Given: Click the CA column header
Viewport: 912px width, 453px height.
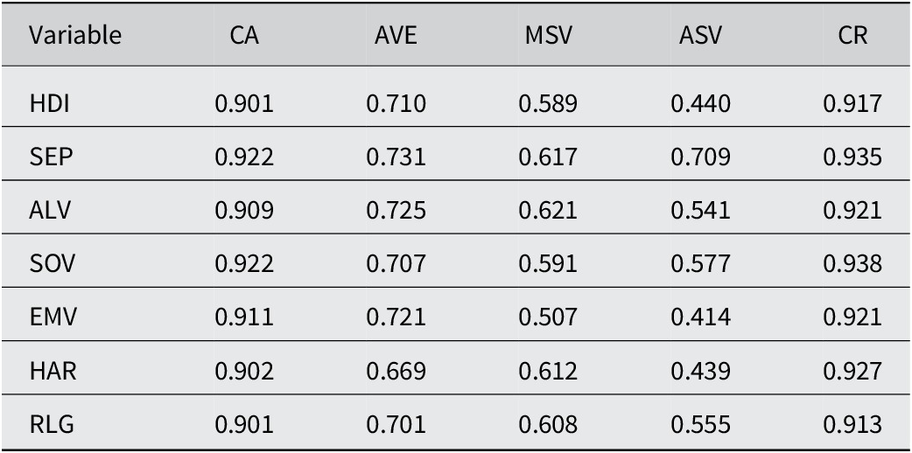Looking at the screenshot, I should click(x=244, y=36).
